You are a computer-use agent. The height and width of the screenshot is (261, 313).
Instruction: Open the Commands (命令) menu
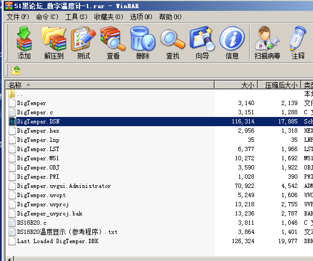(47, 17)
